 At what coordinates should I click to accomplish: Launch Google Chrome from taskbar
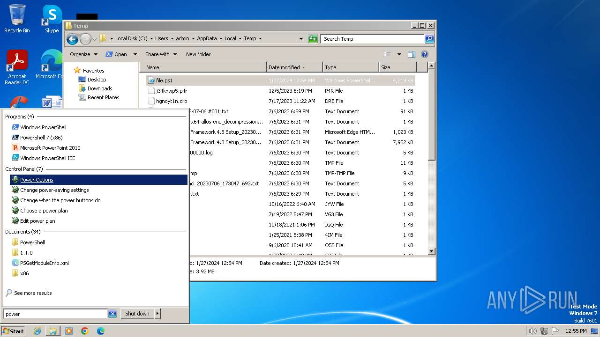point(85,331)
